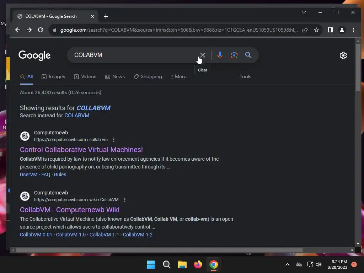Open Chrome three-dot menu
The width and height of the screenshot is (364, 273).
(353, 30)
